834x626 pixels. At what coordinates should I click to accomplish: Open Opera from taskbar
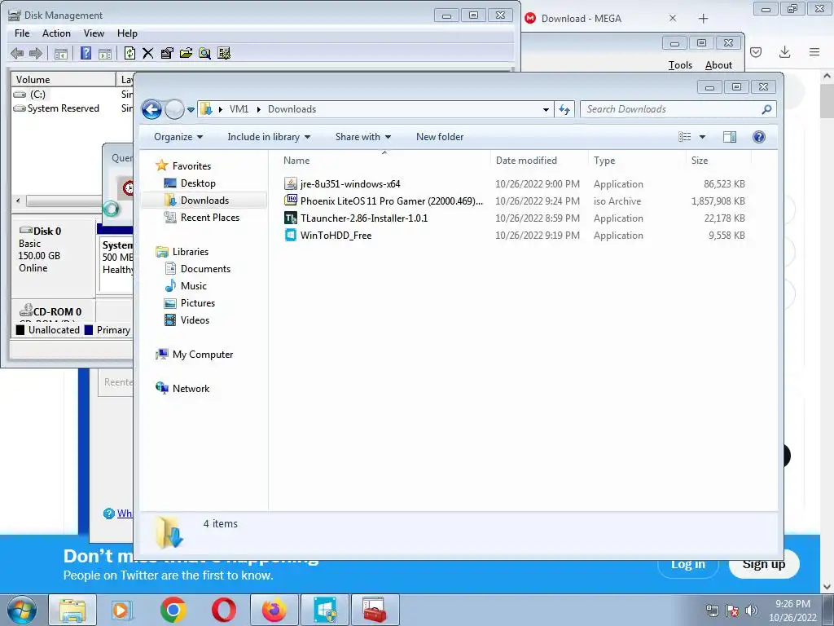[x=223, y=610]
